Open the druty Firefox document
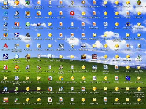Screen dimensions: 146x109 click(50, 78)
